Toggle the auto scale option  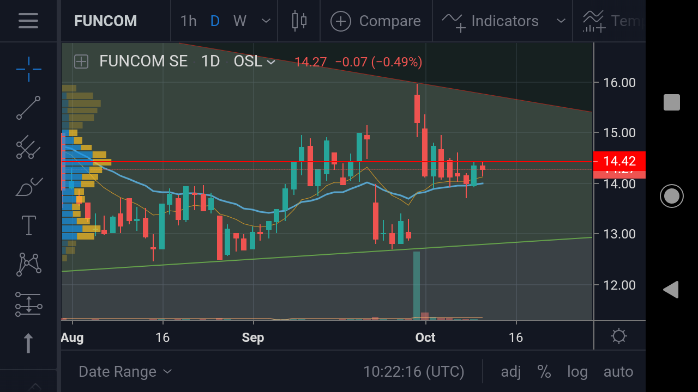pos(618,372)
